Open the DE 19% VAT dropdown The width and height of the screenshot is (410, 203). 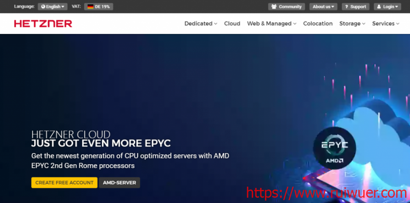click(x=98, y=7)
